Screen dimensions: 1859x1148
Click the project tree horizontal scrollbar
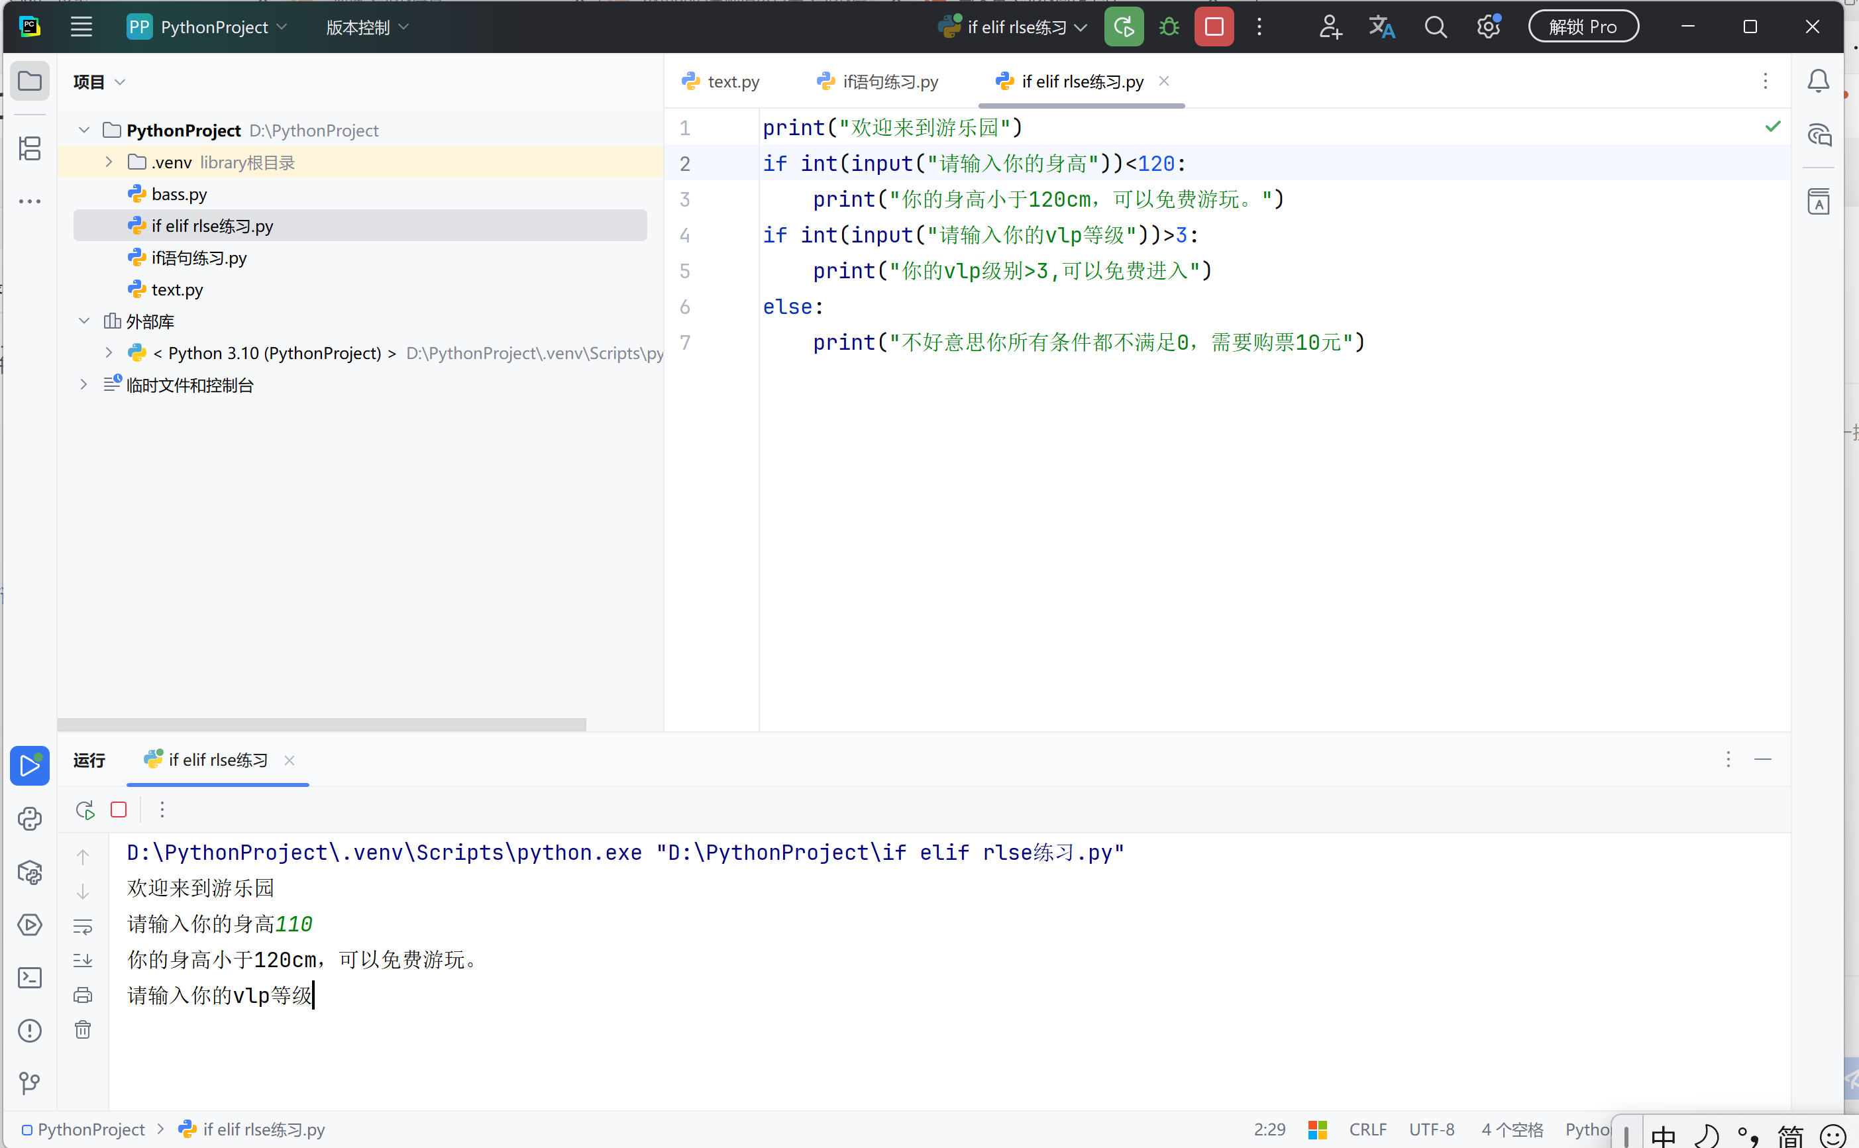[321, 724]
